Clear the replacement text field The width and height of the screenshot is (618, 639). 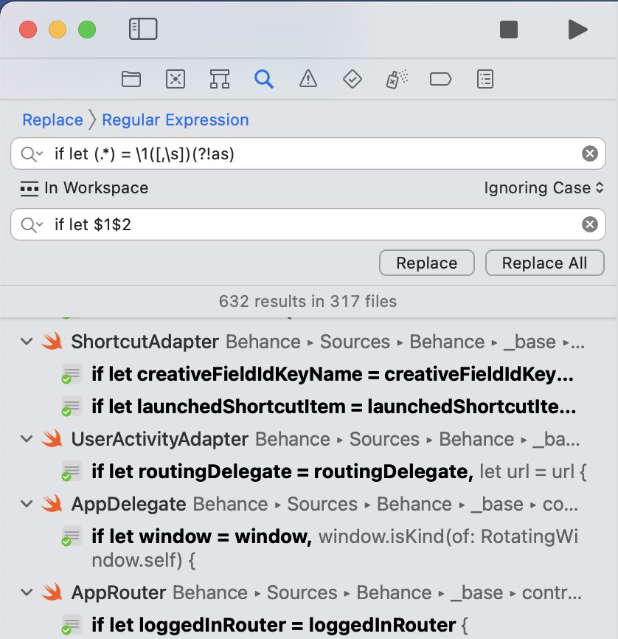(589, 224)
